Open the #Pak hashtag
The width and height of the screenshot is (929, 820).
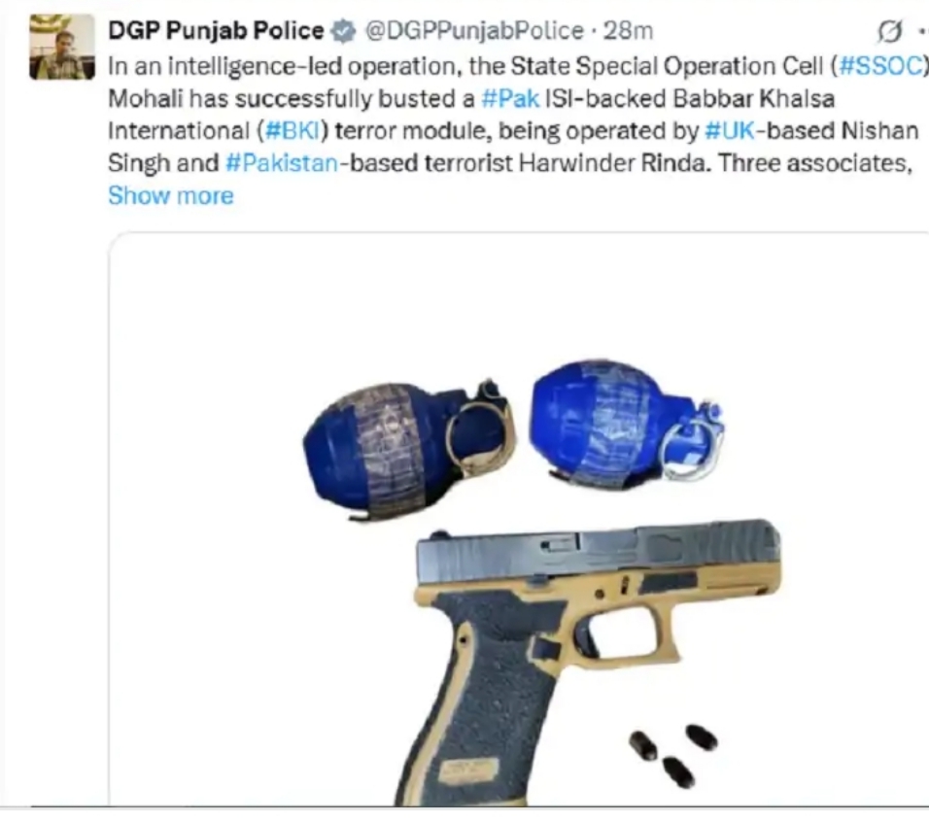pyautogui.click(x=510, y=99)
